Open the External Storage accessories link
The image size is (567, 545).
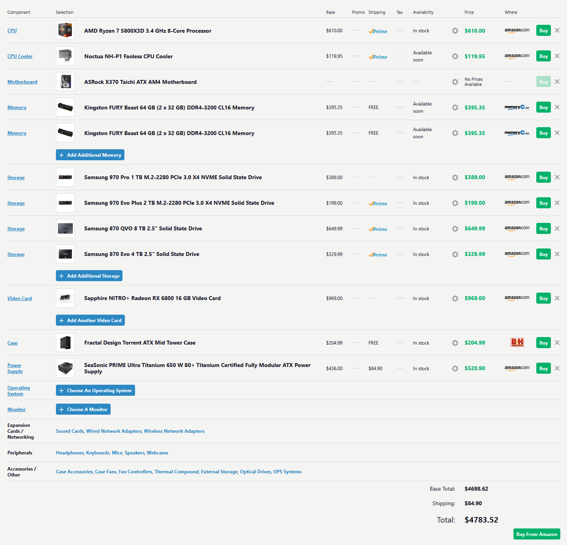(219, 472)
